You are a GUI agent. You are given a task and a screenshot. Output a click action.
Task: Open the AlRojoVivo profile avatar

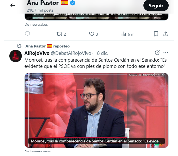pos(16,56)
